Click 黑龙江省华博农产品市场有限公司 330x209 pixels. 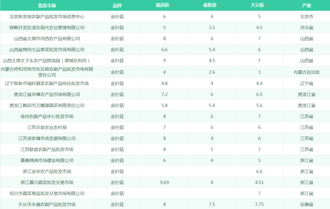coord(47,94)
